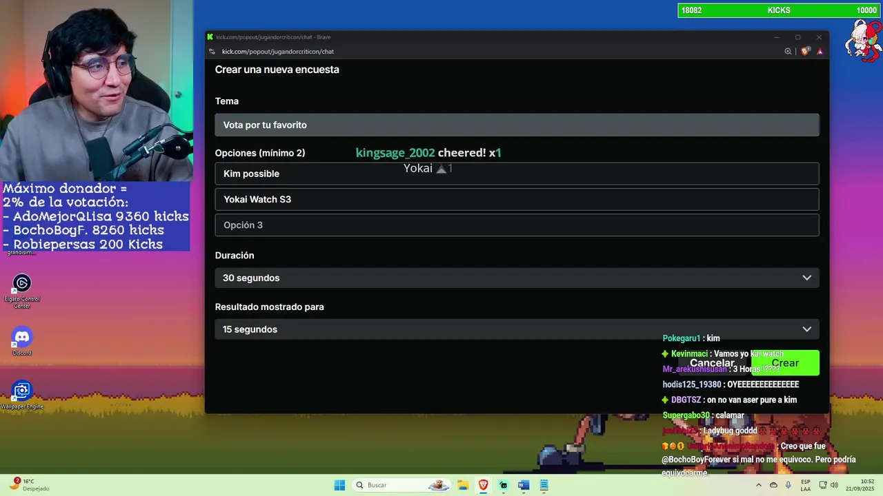The image size is (883, 496).
Task: Edit the 'Kim possible' option field
Action: click(517, 174)
